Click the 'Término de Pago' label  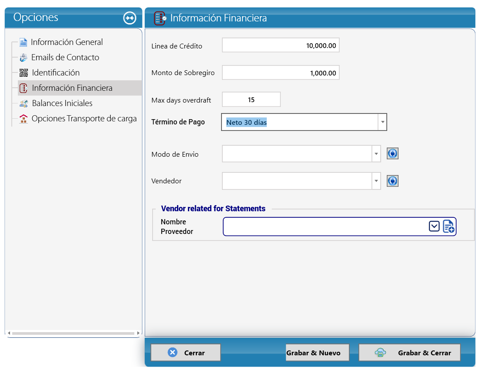coord(178,122)
